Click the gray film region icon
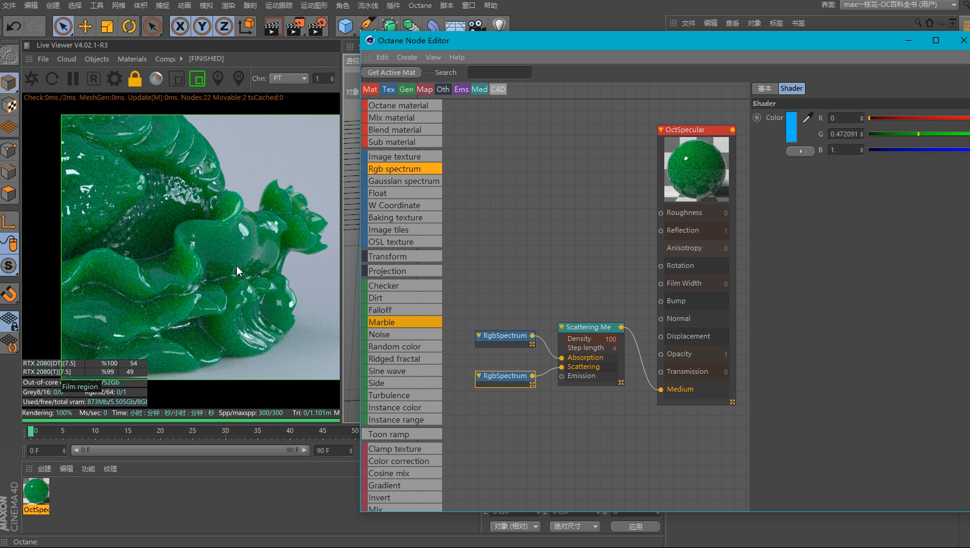 coord(177,79)
